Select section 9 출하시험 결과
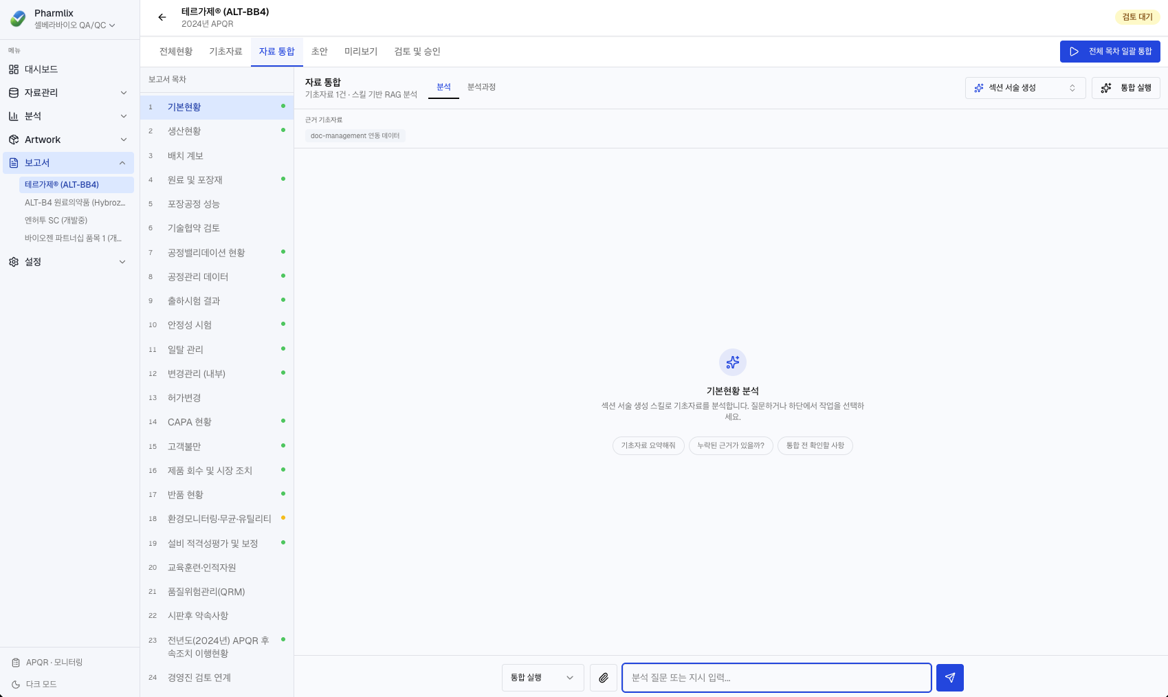1168x697 pixels. point(217,301)
